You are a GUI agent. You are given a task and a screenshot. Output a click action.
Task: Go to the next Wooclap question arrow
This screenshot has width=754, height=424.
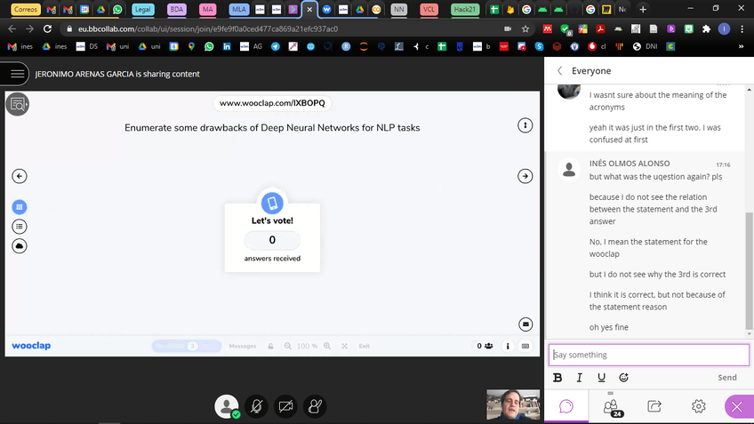pos(525,176)
